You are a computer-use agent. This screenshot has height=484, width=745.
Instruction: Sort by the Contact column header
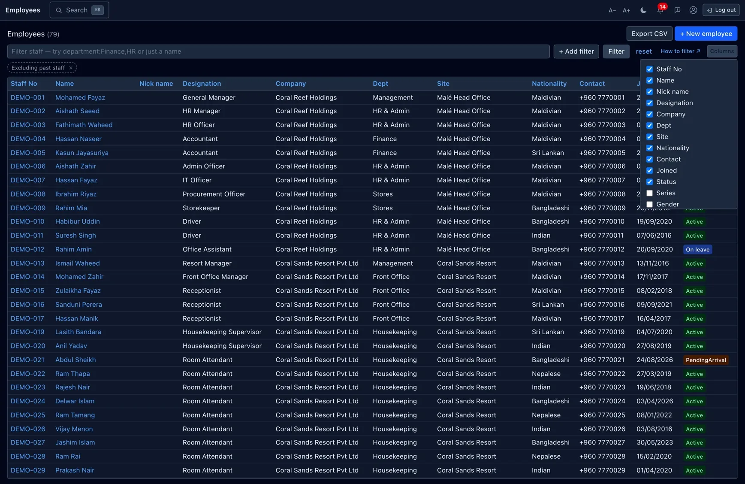pyautogui.click(x=592, y=84)
